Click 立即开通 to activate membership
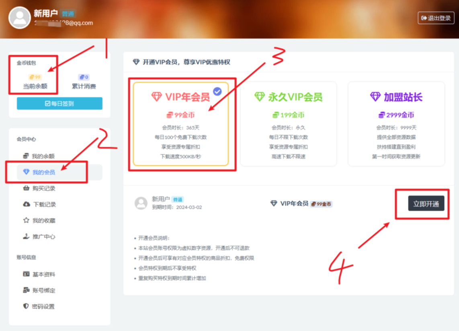The width and height of the screenshot is (459, 331). tap(426, 204)
